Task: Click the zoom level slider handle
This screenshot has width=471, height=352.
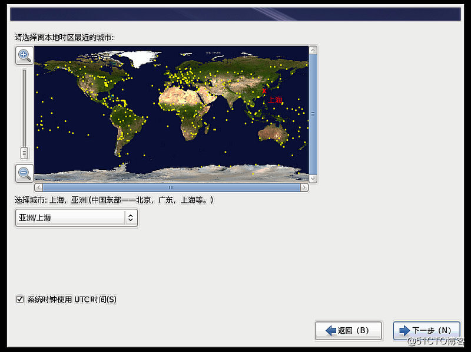Action: [24, 153]
